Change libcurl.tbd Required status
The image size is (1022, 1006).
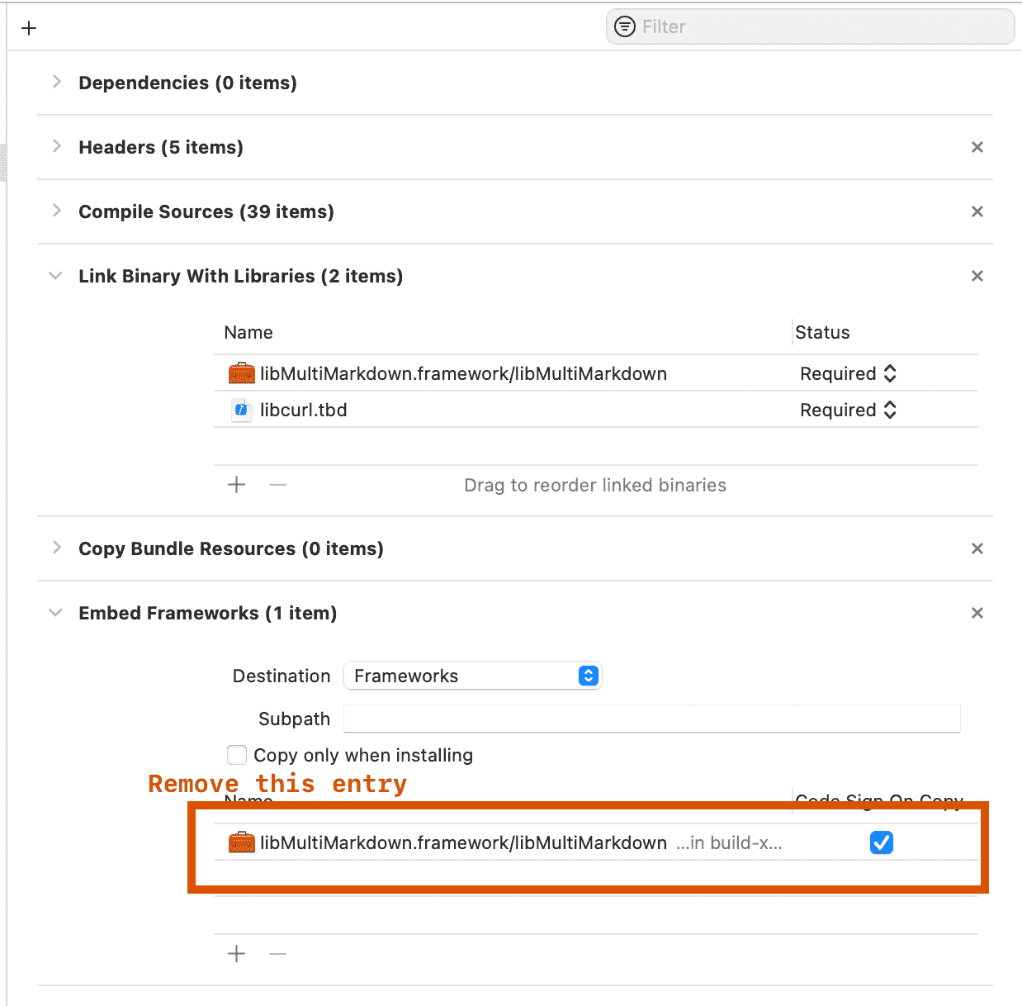pyautogui.click(x=848, y=410)
